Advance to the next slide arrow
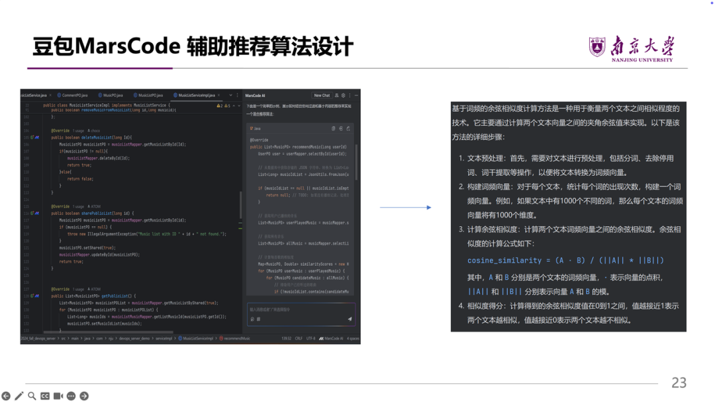 [84, 396]
